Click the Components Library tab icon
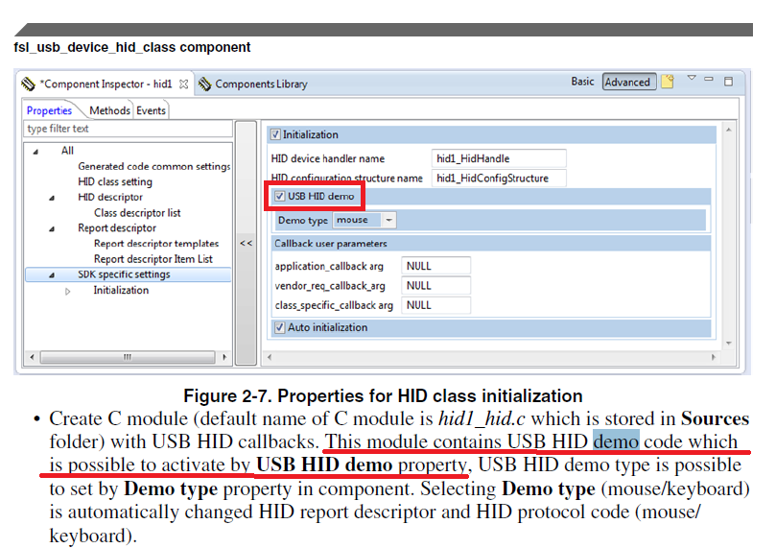776x548 pixels. point(204,84)
